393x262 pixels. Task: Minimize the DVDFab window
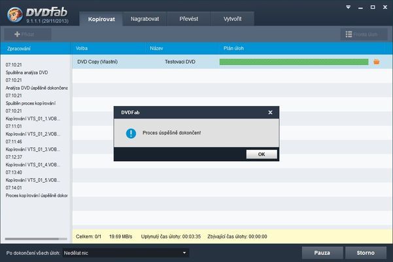coord(360,8)
